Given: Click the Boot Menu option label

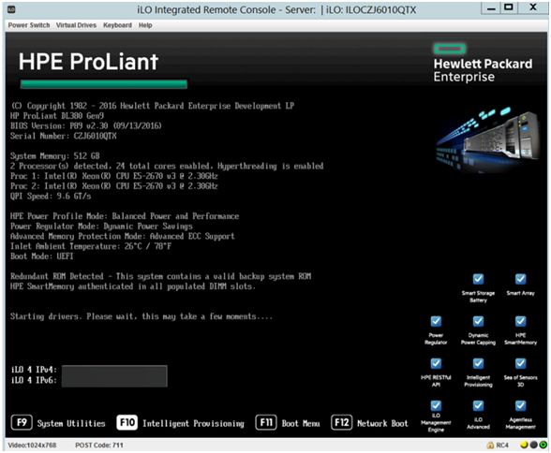Looking at the screenshot, I should (x=301, y=424).
